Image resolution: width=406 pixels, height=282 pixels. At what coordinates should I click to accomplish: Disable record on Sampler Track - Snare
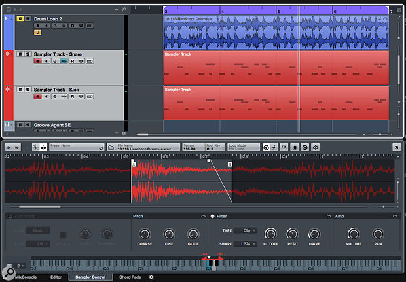38,61
